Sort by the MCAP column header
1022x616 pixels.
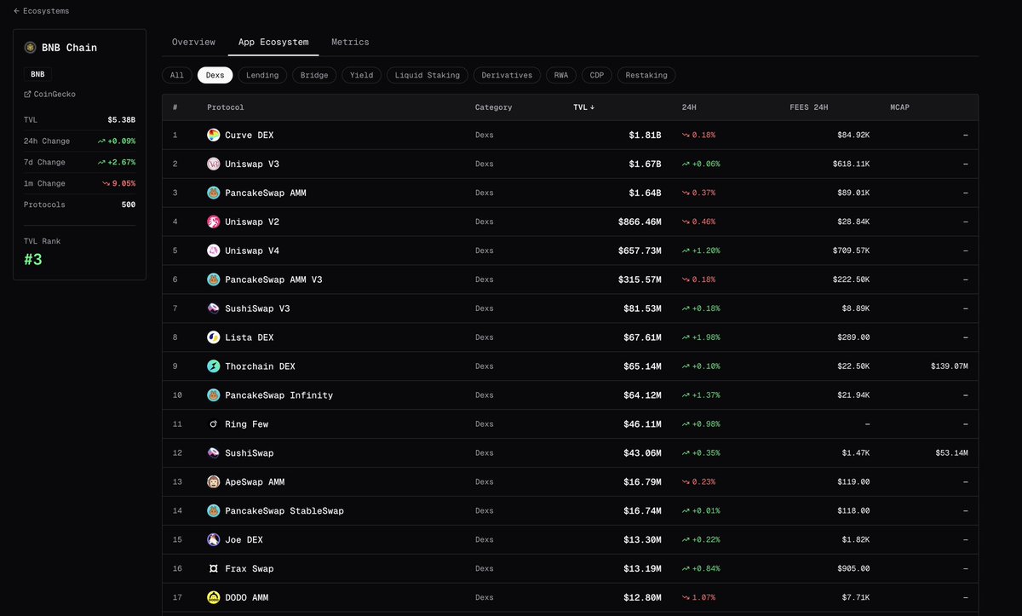900,107
